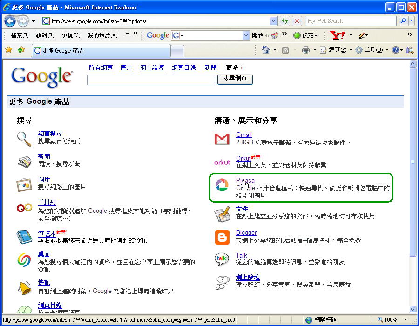419x326 pixels.
Task: Add to Favorites with the star-plus icon
Action: point(21,49)
